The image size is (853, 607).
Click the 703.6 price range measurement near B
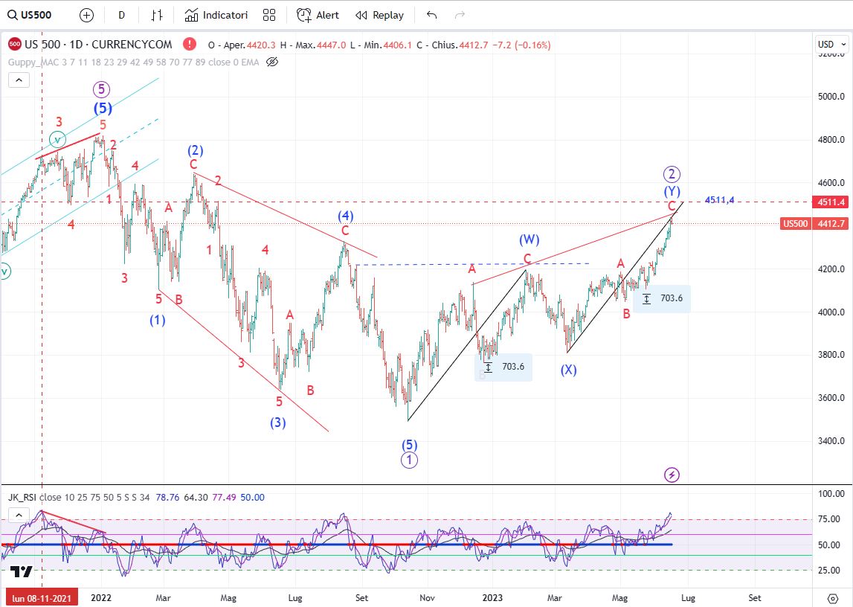(x=503, y=367)
